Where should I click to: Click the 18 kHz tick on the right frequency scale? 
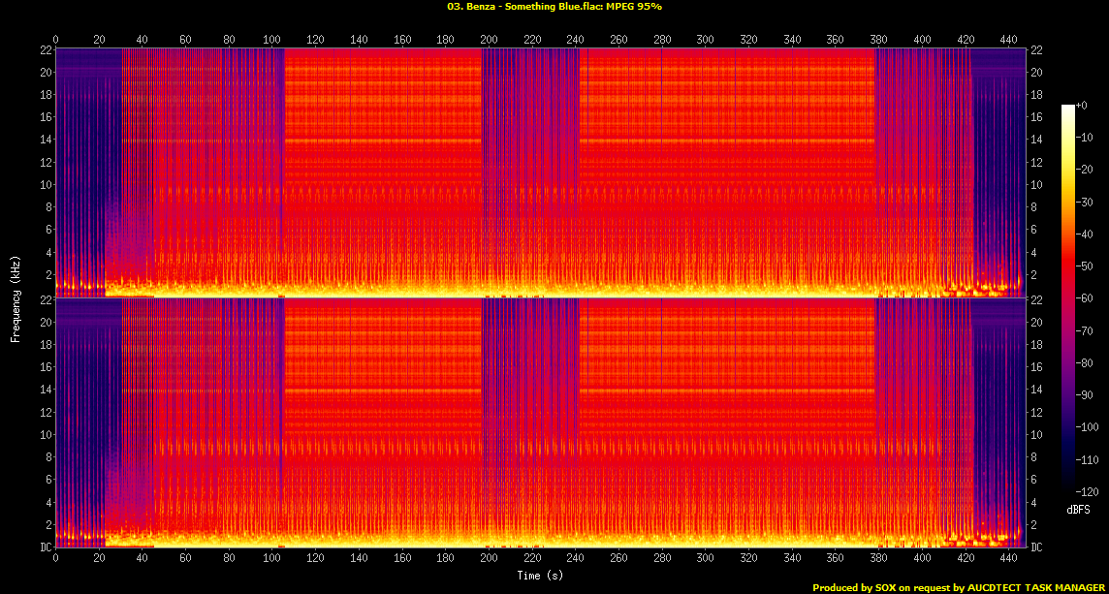pos(1038,95)
